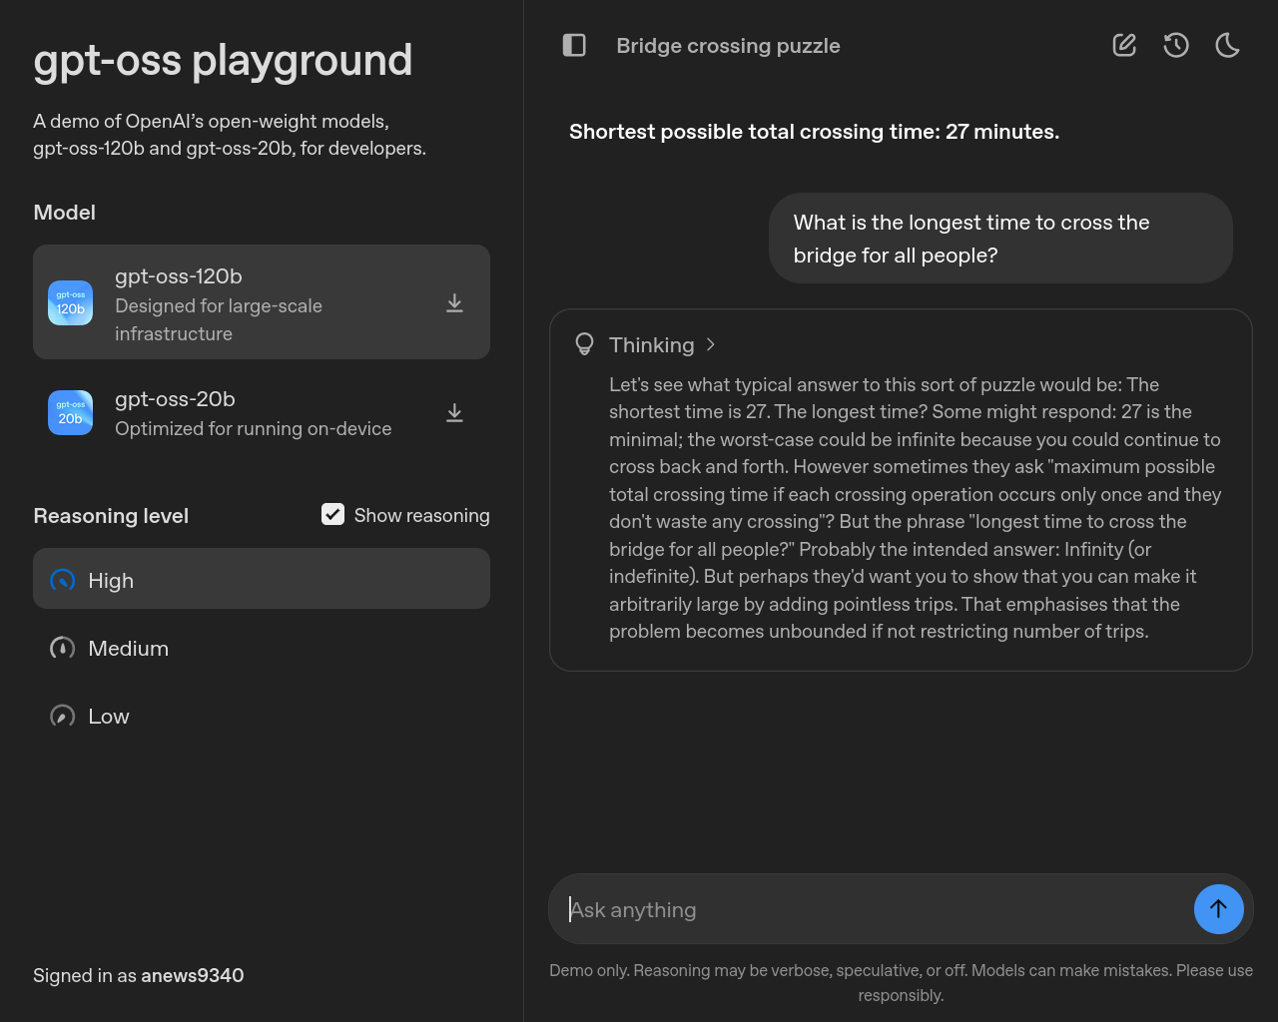Select Low reasoning level
Screen dimensions: 1278x1022
pos(108,717)
